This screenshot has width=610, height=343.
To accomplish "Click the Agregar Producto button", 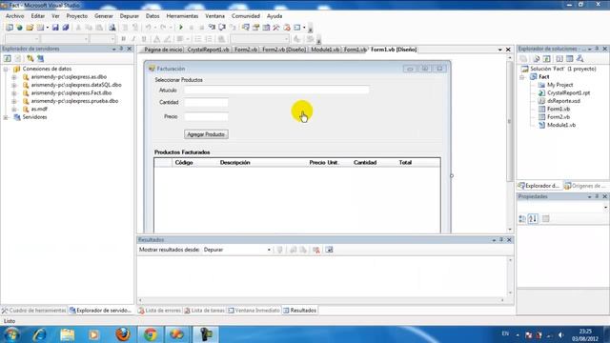I will (x=206, y=134).
